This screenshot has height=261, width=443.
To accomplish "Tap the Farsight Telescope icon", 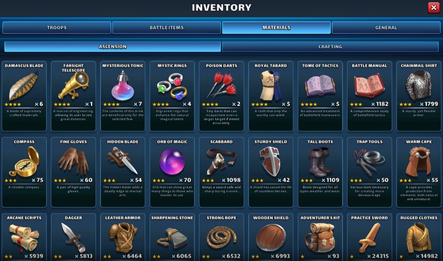I will pos(73,86).
